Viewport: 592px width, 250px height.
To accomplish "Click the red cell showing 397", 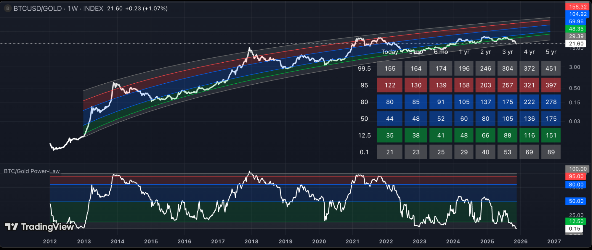I will click(551, 85).
